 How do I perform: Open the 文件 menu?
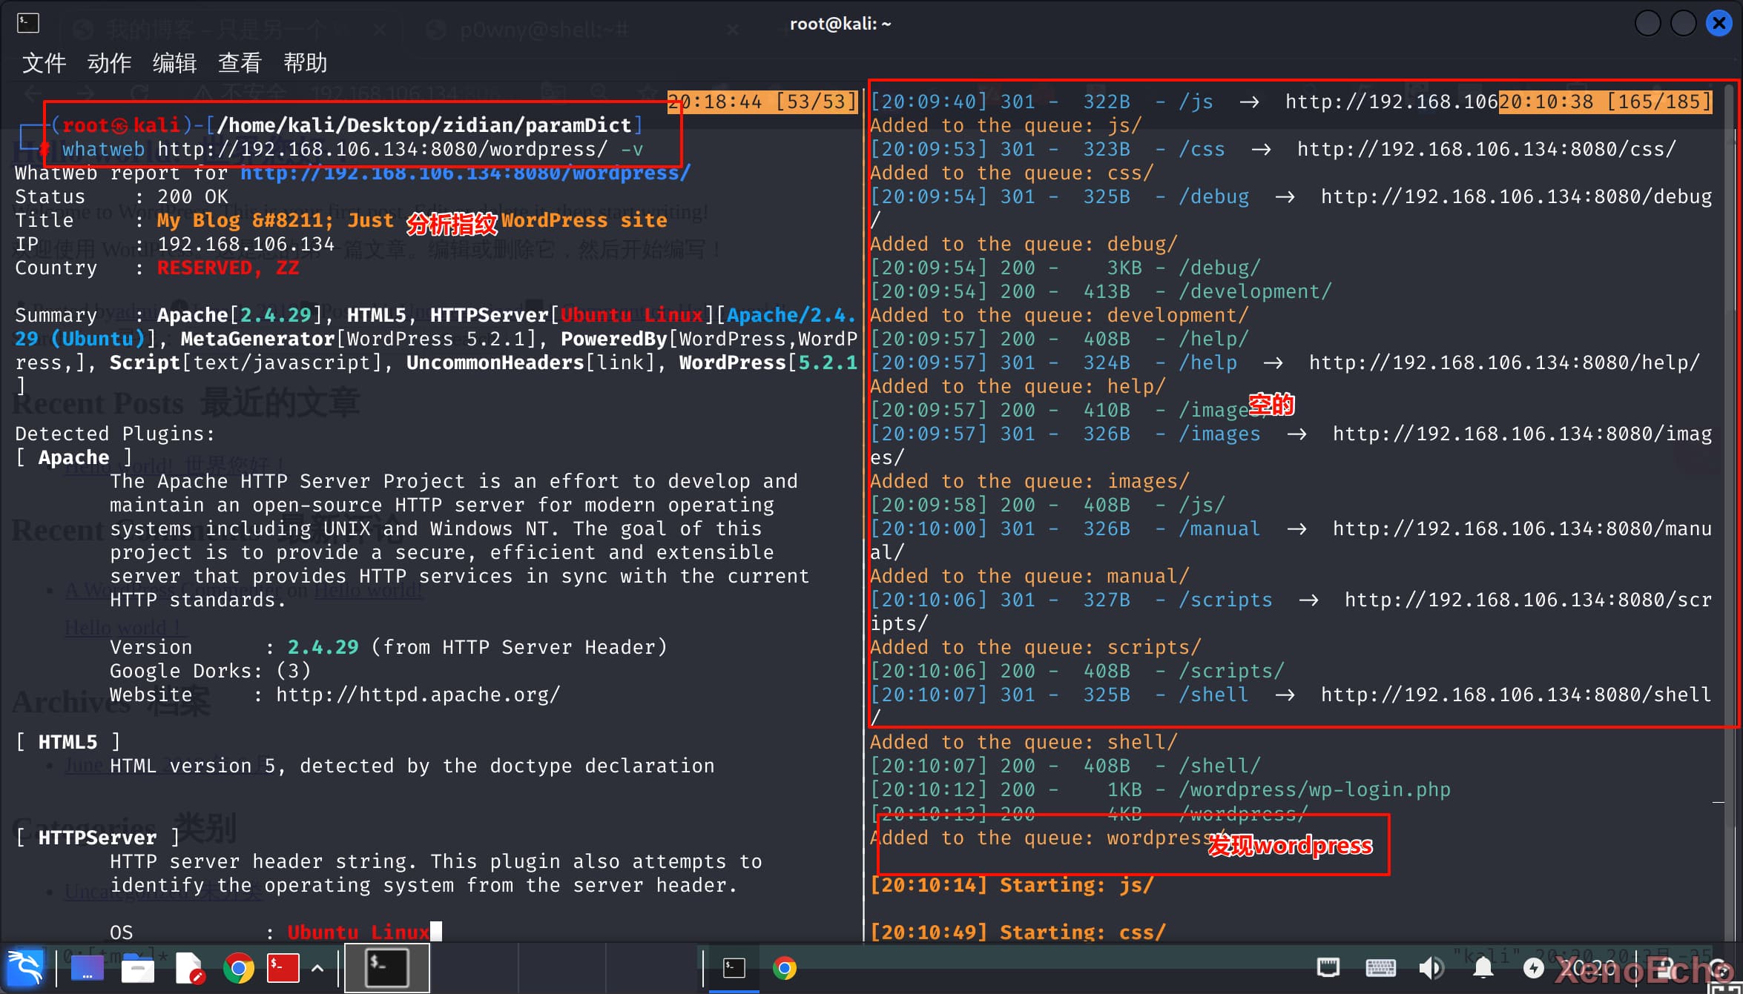click(x=44, y=63)
